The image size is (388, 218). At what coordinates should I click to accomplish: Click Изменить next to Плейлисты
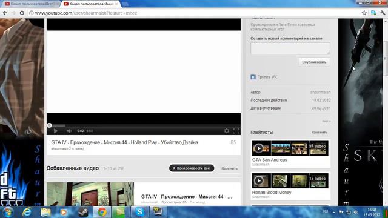coord(319,133)
